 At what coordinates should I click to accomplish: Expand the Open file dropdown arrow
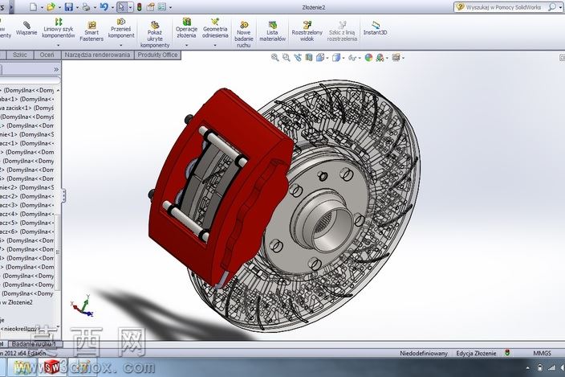(59, 7)
